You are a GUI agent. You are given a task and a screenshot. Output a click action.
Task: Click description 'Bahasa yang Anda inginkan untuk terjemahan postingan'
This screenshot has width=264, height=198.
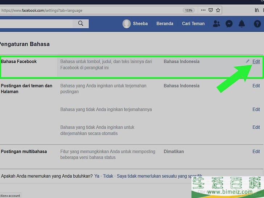(103, 89)
